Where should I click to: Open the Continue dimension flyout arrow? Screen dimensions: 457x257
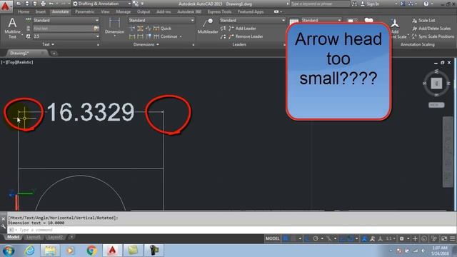click(181, 36)
